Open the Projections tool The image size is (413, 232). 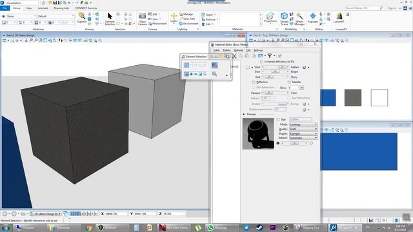(270, 18)
